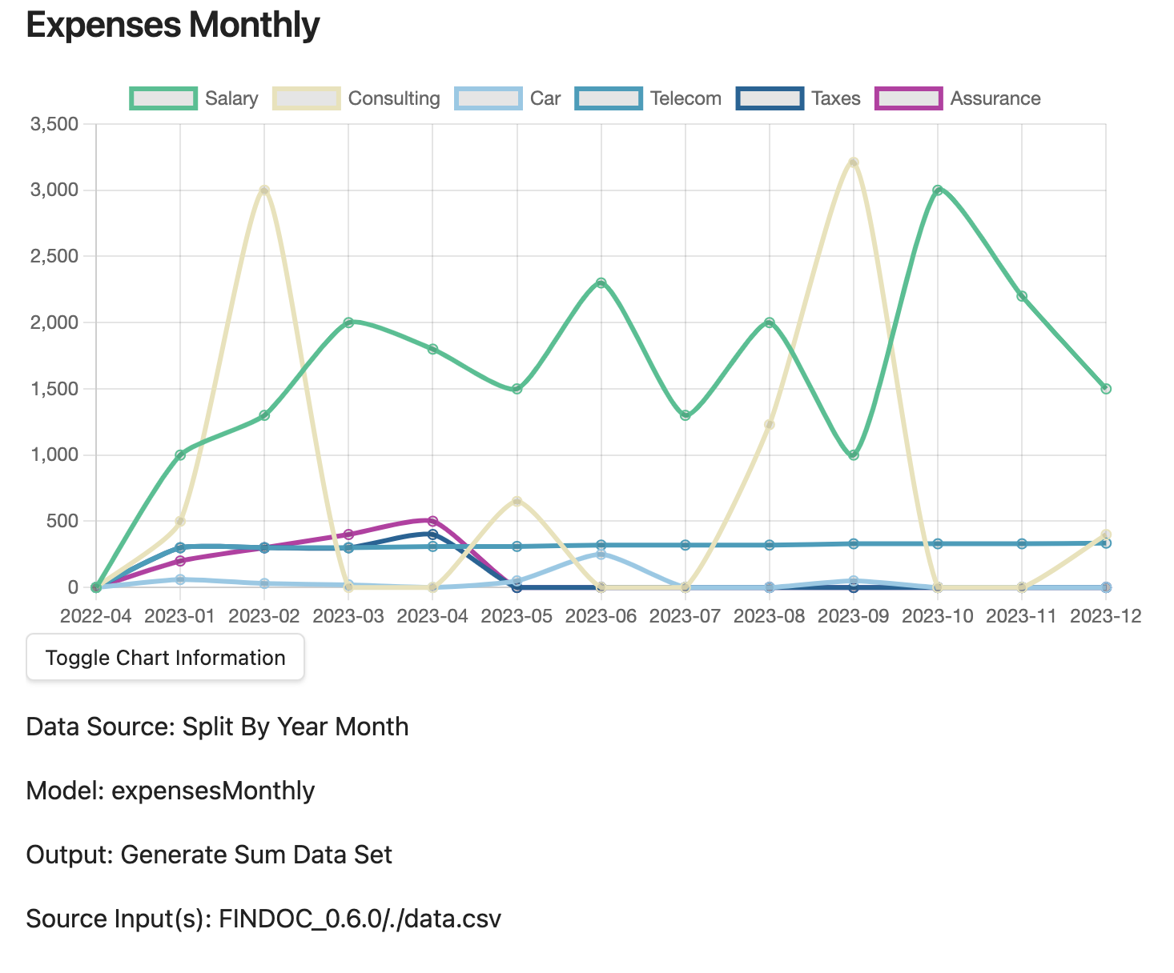Image resolution: width=1174 pixels, height=973 pixels.
Task: Select the Consulting 3,000 point at 2023-02
Action: [264, 190]
